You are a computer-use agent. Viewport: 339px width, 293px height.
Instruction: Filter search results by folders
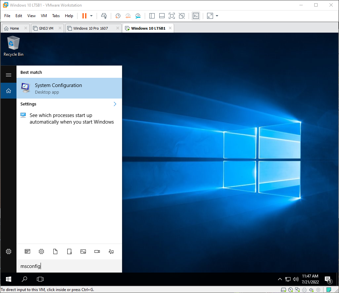click(x=69, y=251)
